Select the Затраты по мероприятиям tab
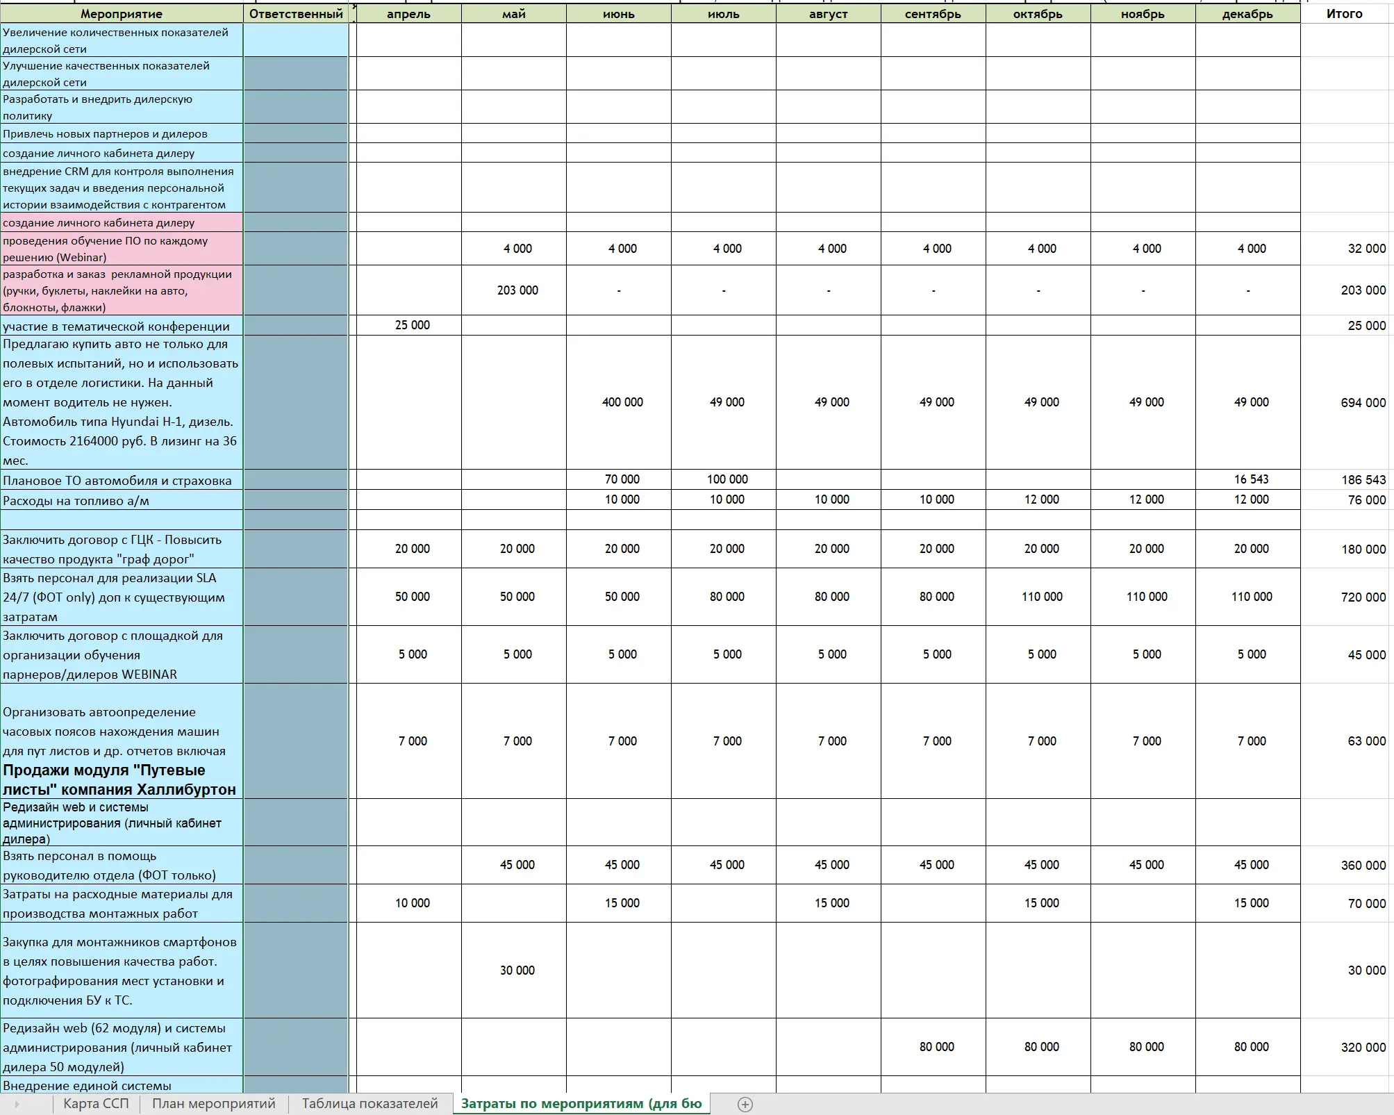Viewport: 1394px width, 1115px height. point(581,1103)
